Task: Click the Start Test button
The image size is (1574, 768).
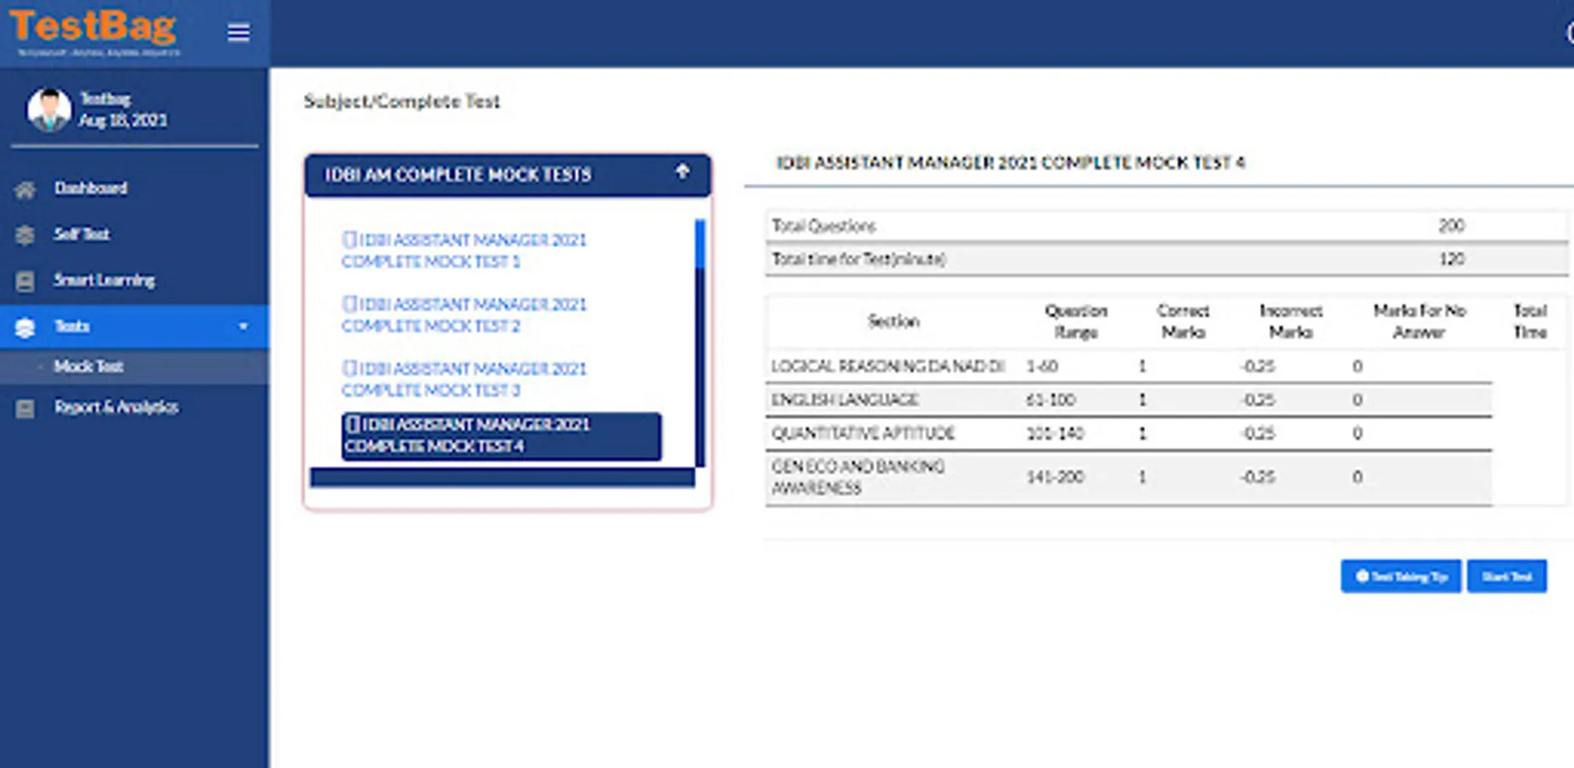Action: (1507, 576)
